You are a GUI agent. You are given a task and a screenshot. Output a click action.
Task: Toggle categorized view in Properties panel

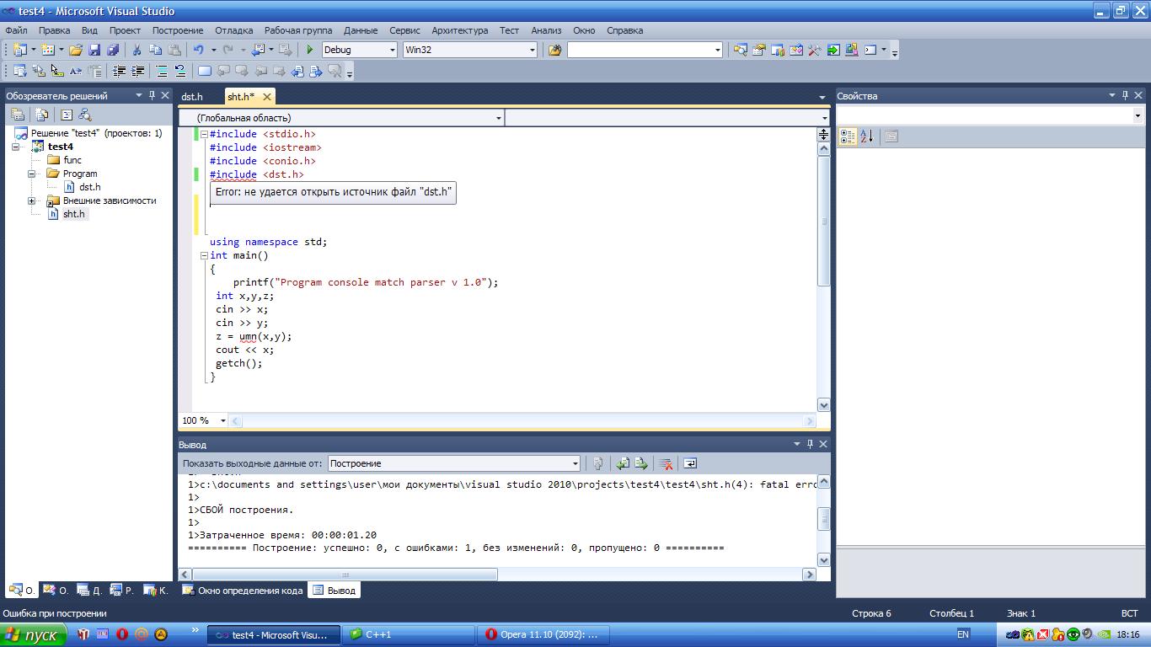click(x=848, y=136)
